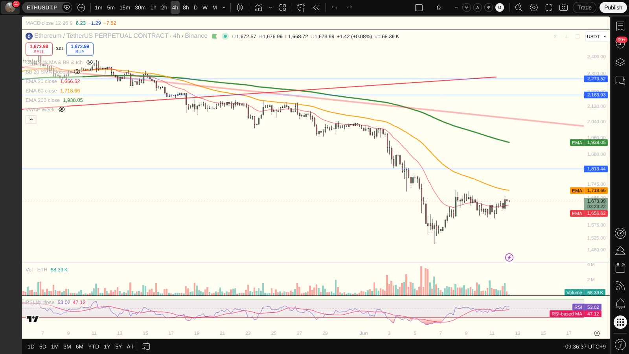Open the alerts bell in right sidebar

(620, 304)
